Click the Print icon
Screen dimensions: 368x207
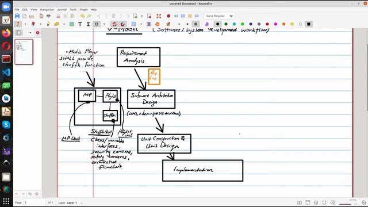click(48, 16)
